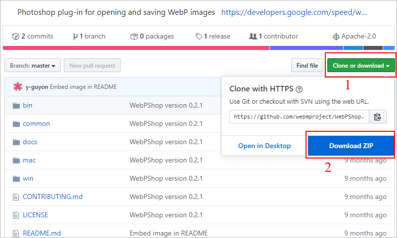
Task: Click the mac folder icon
Action: (16, 160)
